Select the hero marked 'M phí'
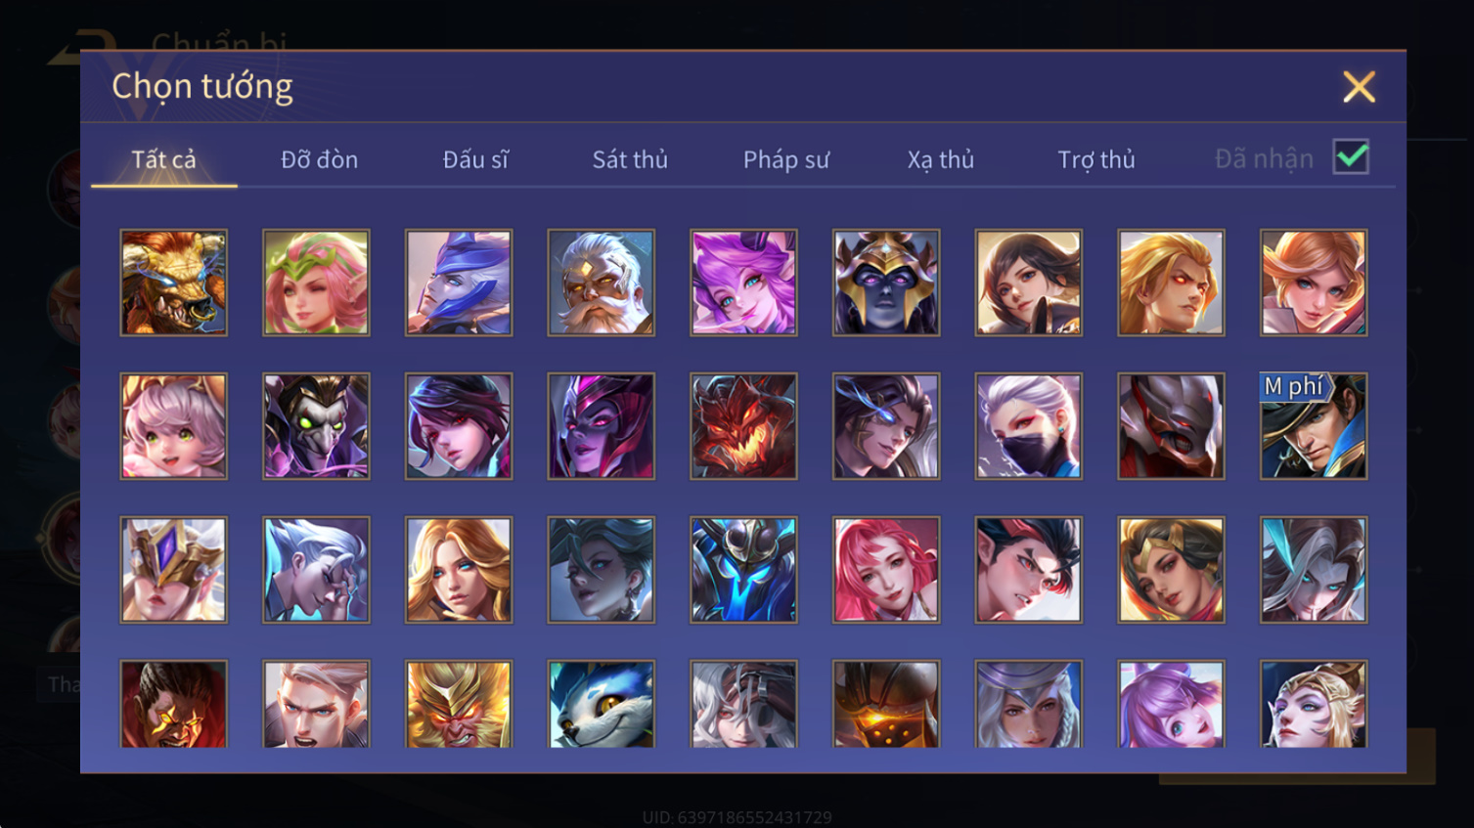1474x828 pixels. coord(1314,426)
